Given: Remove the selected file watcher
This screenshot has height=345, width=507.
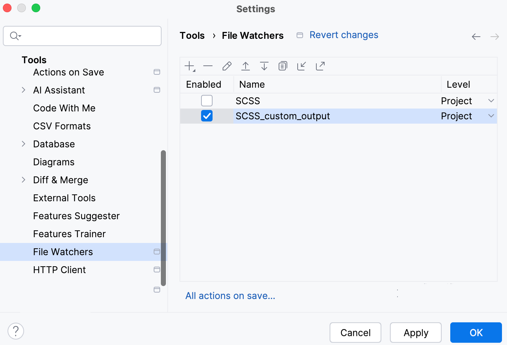Looking at the screenshot, I should point(208,66).
